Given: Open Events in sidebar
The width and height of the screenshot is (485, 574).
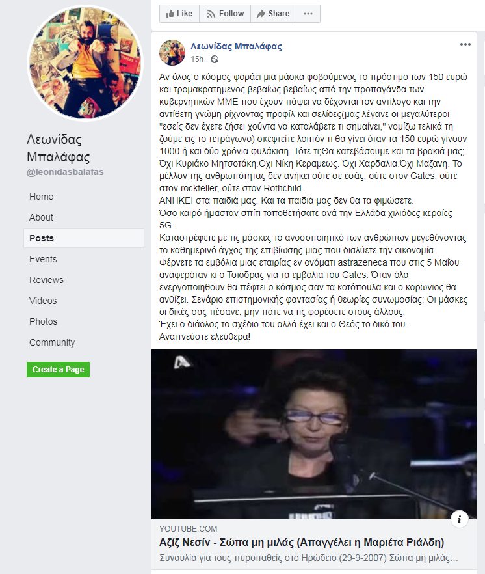Looking at the screenshot, I should [43, 259].
